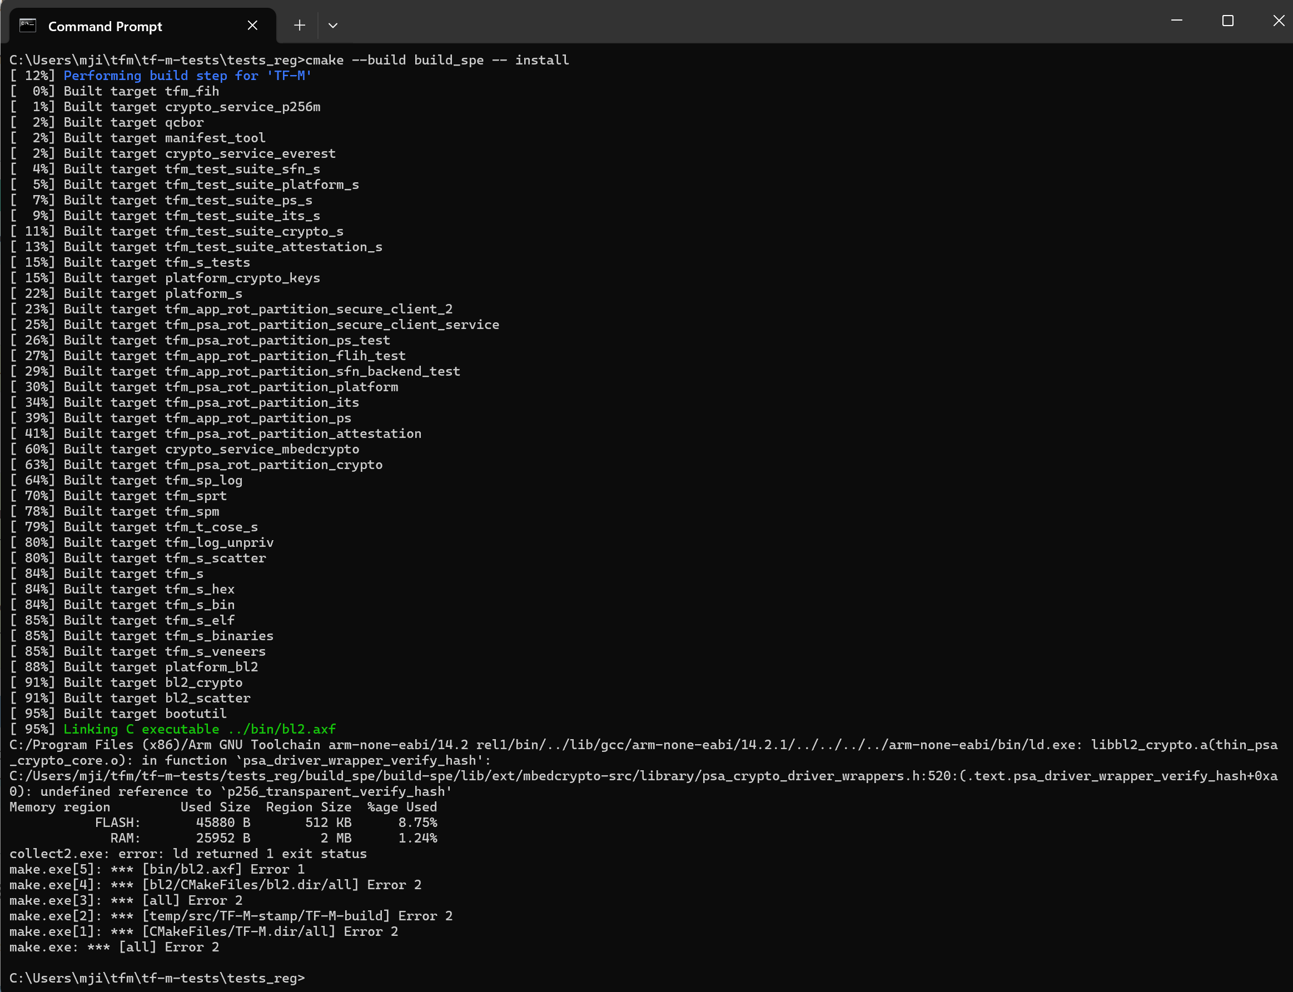Click the Command Prompt tab icon
Image resolution: width=1293 pixels, height=992 pixels.
coord(27,26)
